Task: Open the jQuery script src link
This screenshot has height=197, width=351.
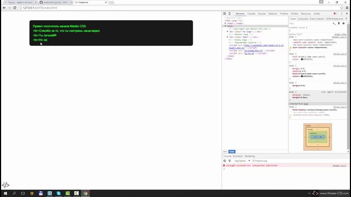Action: pos(256,47)
